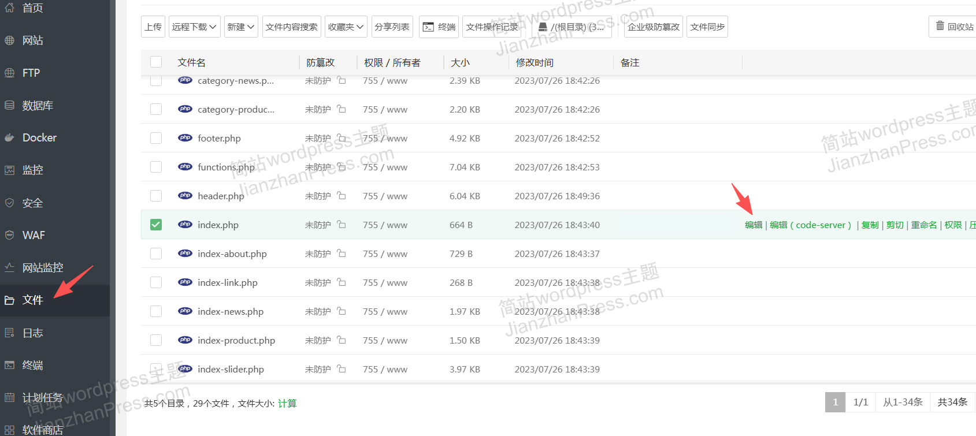Sort by 文件名 column header

click(x=191, y=62)
